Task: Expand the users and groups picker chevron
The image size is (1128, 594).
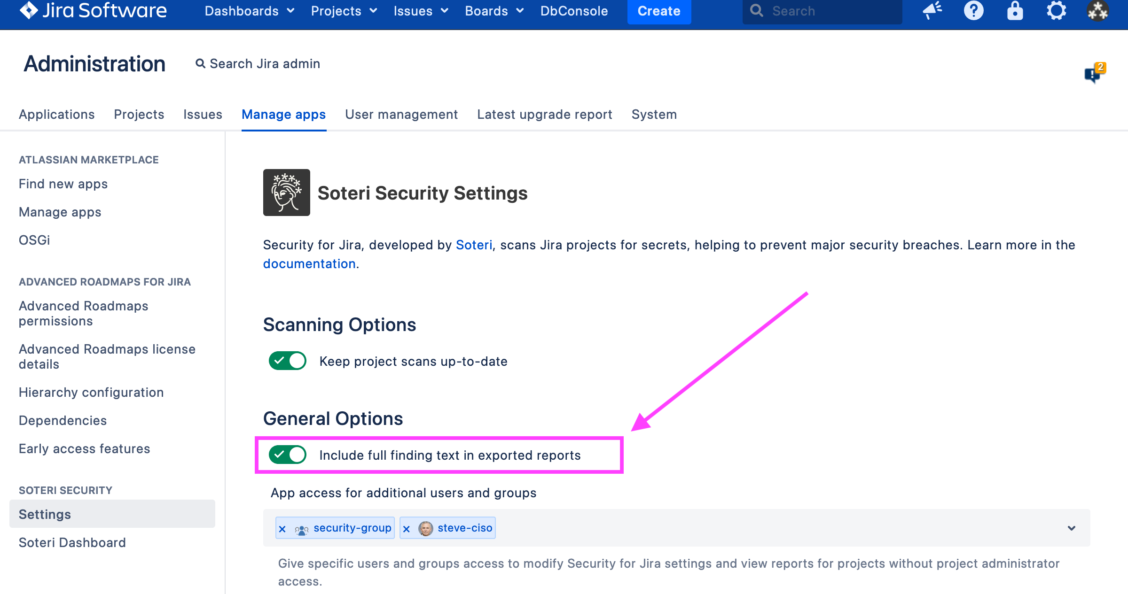Action: 1071,528
